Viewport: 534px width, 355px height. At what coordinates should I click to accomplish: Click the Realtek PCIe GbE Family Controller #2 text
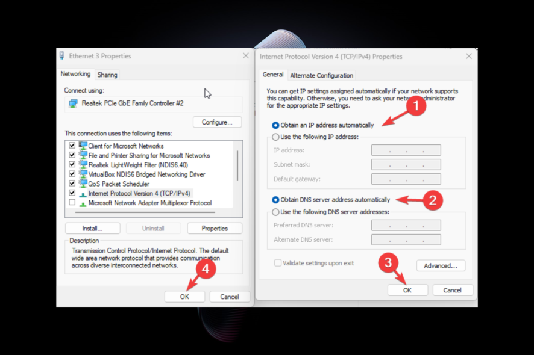(133, 103)
